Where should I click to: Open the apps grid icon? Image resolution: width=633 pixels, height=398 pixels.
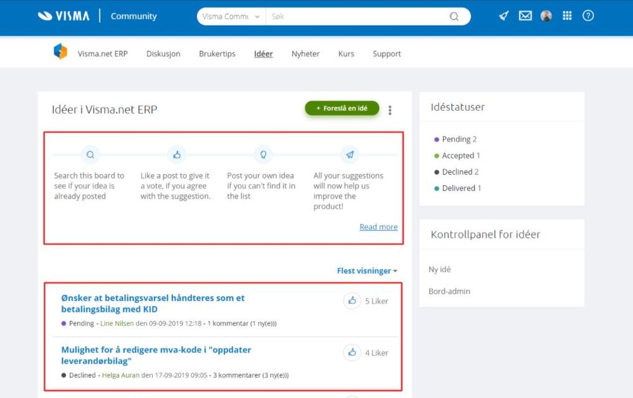[x=567, y=16]
